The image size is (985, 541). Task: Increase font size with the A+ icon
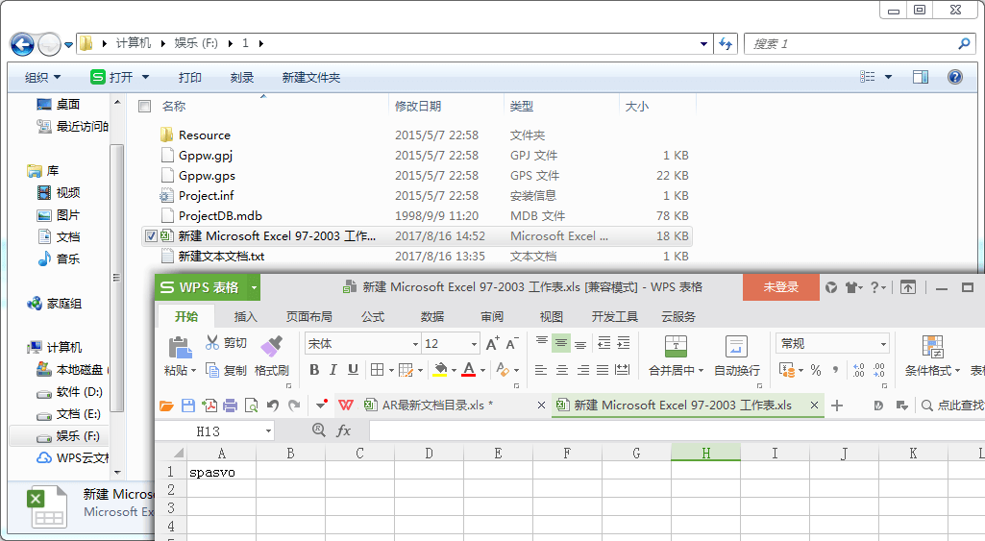tap(492, 344)
